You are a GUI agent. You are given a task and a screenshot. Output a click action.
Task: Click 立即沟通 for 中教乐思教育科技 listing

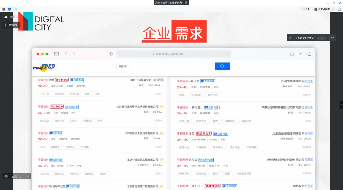212,107
